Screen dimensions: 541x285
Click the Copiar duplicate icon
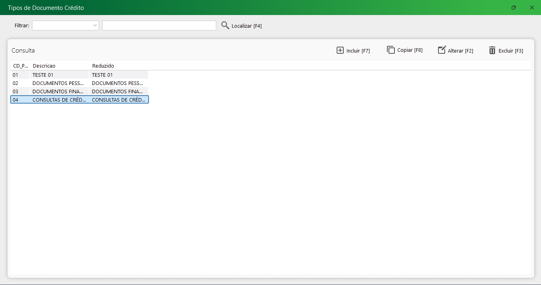coord(391,50)
